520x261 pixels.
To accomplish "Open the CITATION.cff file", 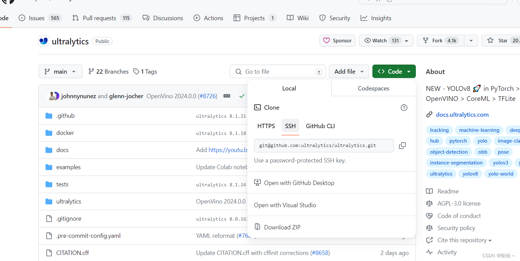I will click(x=72, y=253).
